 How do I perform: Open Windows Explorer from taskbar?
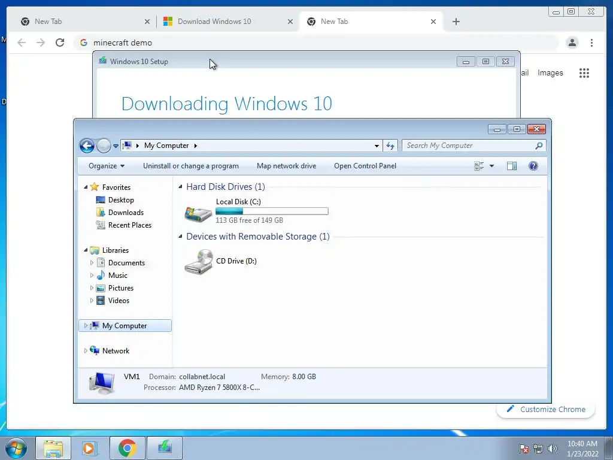pyautogui.click(x=53, y=448)
